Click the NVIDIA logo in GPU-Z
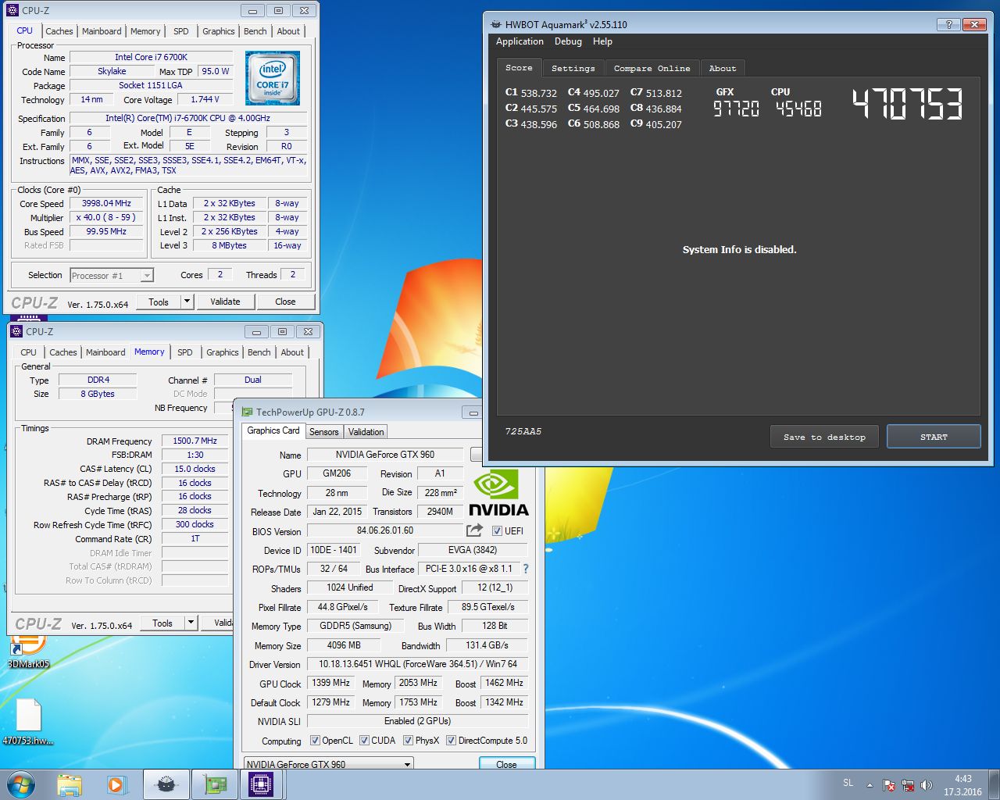 [498, 494]
